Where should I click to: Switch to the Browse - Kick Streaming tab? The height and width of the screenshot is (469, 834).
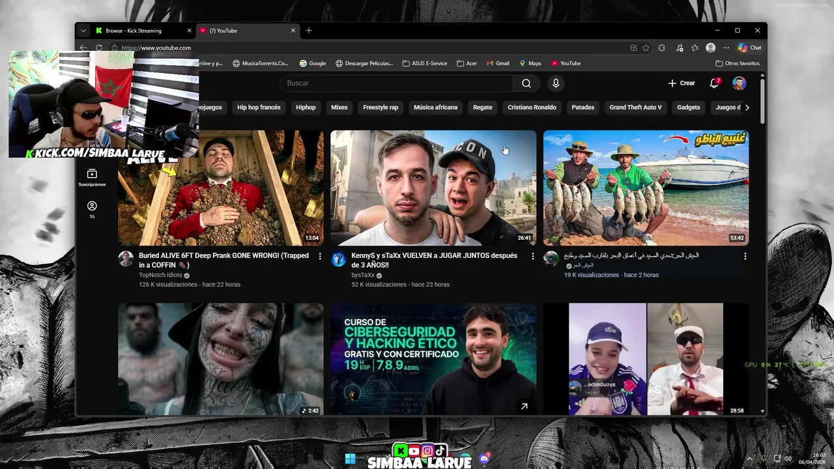point(143,31)
